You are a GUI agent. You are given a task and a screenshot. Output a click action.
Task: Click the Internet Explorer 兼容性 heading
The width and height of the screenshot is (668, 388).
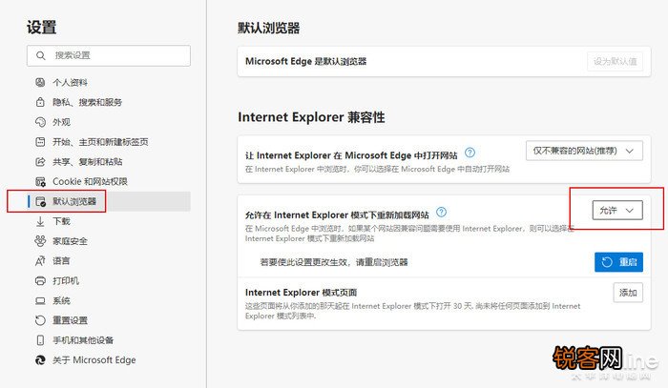pos(311,117)
